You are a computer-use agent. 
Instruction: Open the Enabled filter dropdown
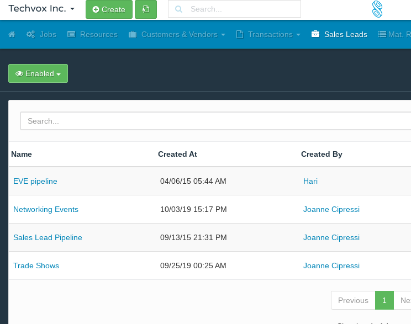38,73
